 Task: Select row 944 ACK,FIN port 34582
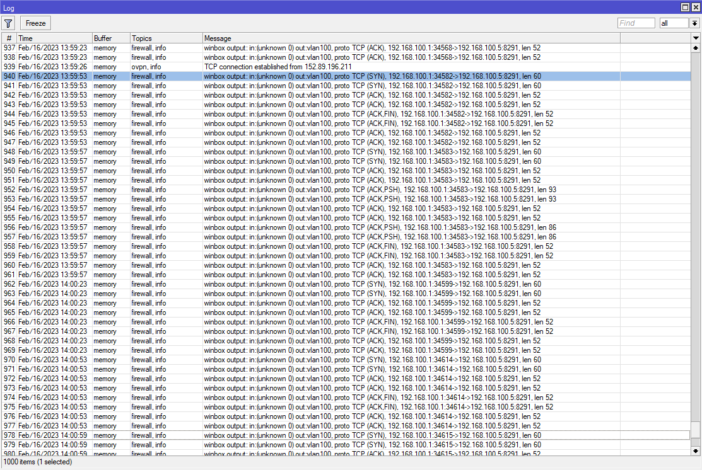[x=346, y=114]
